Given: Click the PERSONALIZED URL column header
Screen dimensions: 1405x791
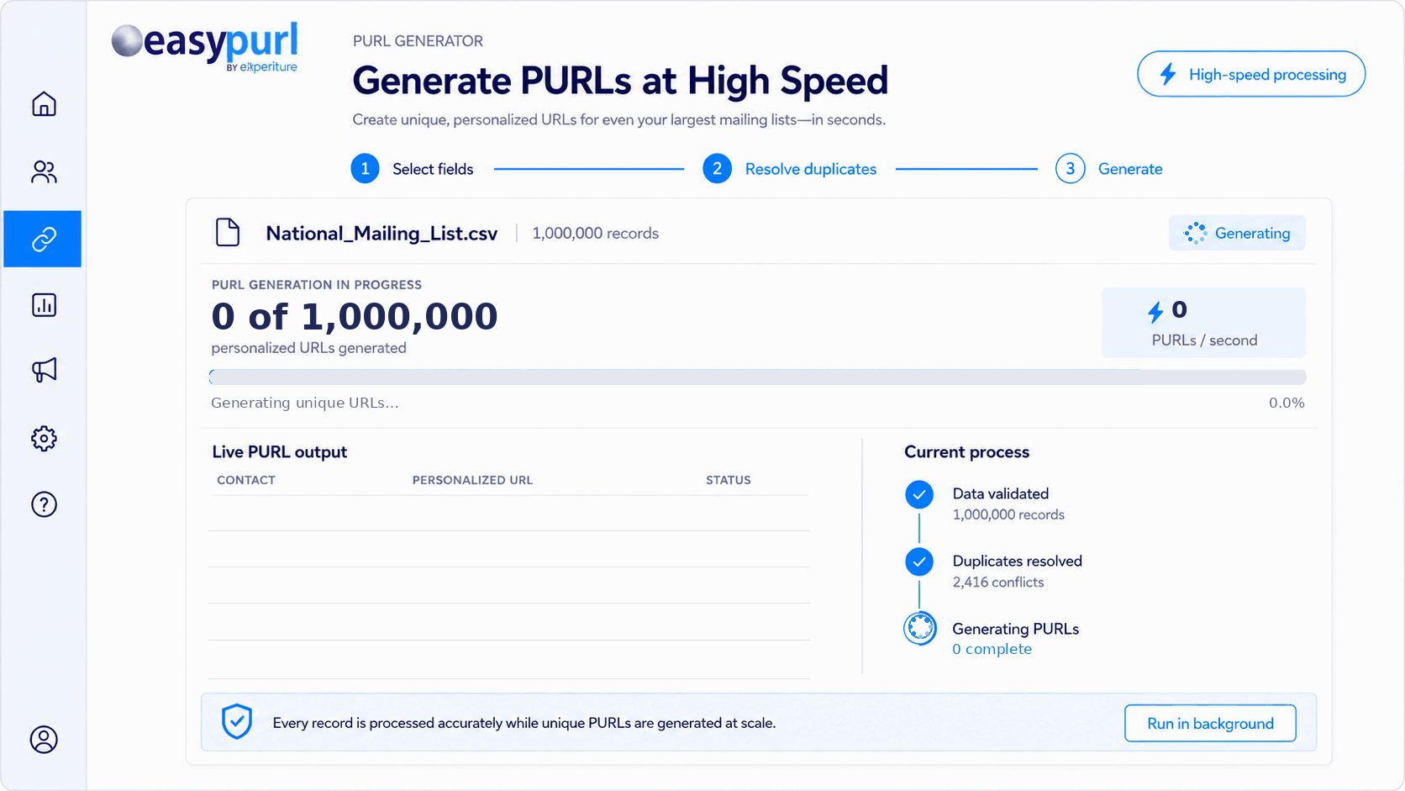Looking at the screenshot, I should (x=472, y=480).
